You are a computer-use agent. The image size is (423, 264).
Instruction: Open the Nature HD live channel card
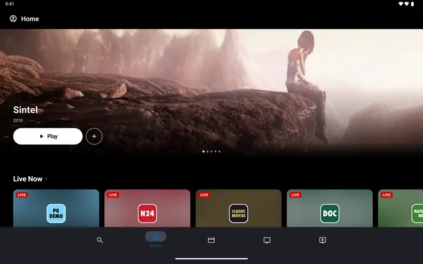[401, 209]
